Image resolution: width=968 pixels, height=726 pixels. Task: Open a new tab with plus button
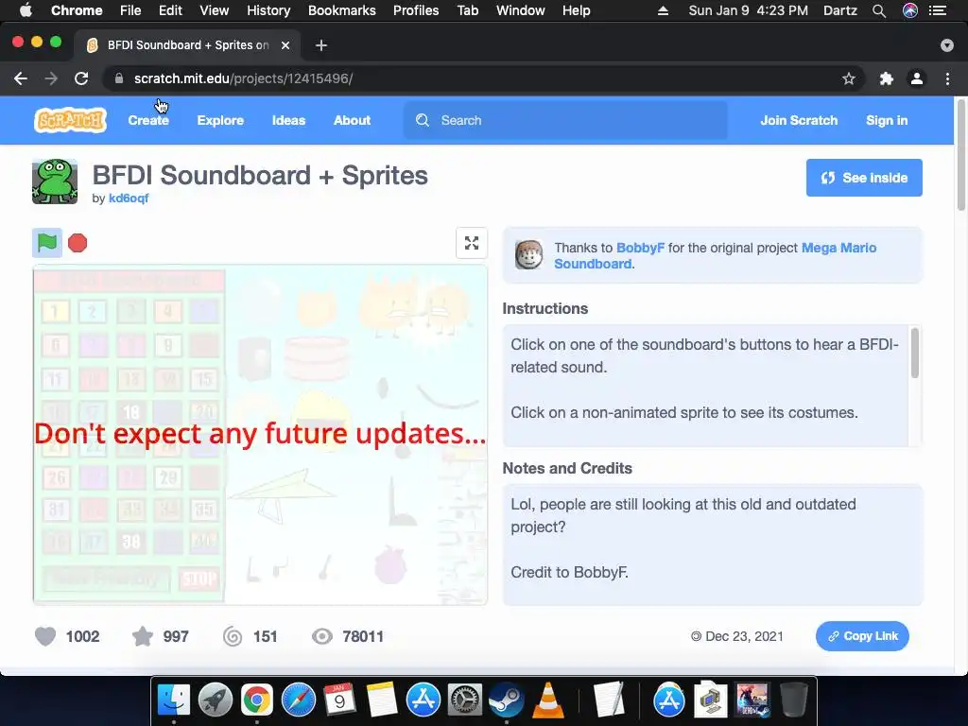[x=321, y=45]
